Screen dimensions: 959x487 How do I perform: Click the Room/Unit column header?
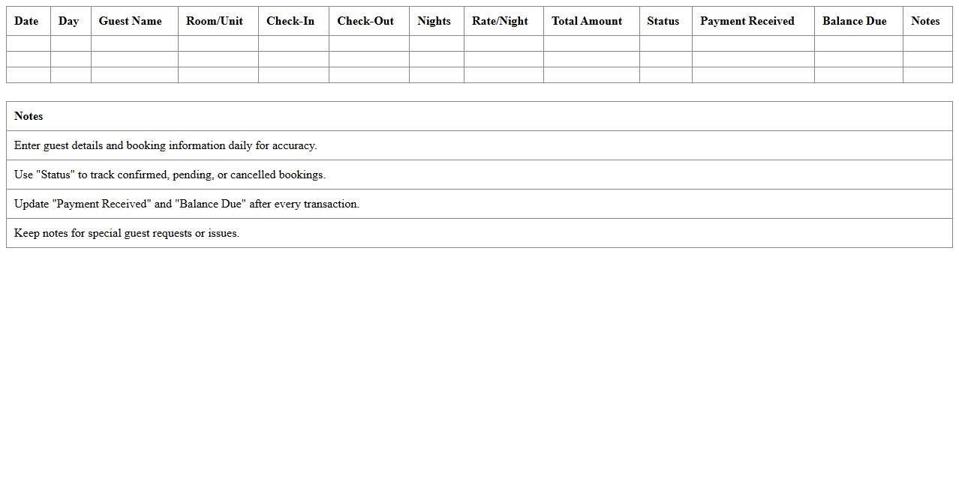215,21
